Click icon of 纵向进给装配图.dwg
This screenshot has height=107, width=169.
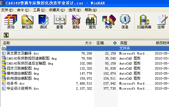pyautogui.click(x=4, y=78)
